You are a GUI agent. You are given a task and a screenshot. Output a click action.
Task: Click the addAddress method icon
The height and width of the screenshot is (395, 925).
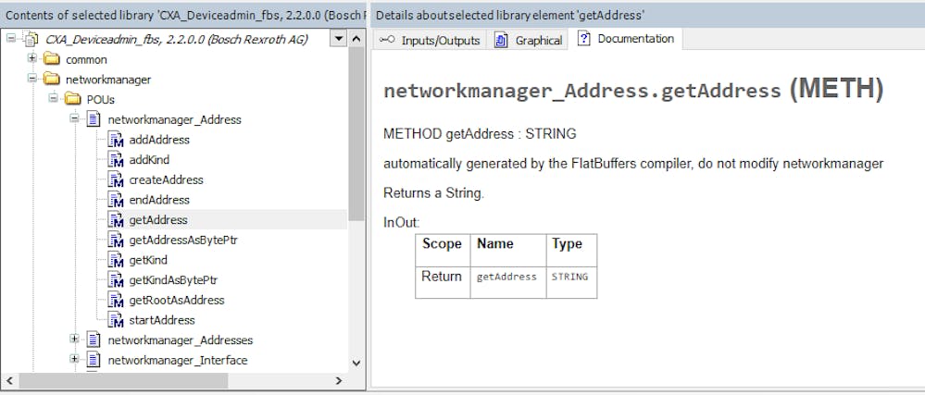(x=116, y=140)
